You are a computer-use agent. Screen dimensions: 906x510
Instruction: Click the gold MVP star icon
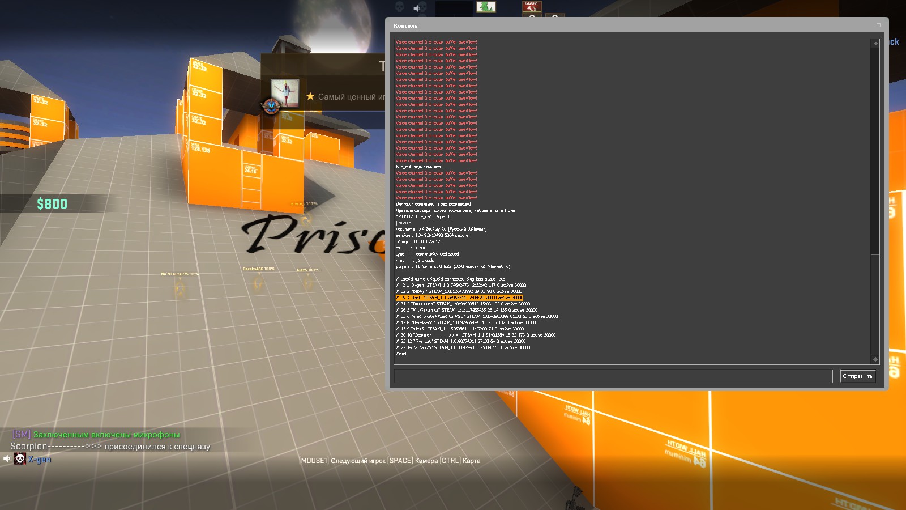310,96
